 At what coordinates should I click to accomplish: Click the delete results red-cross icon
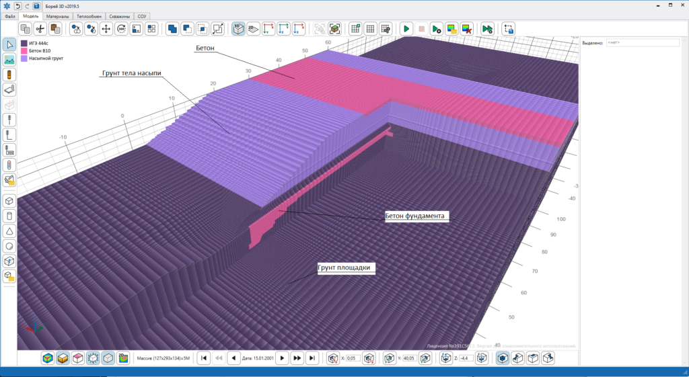pyautogui.click(x=467, y=29)
